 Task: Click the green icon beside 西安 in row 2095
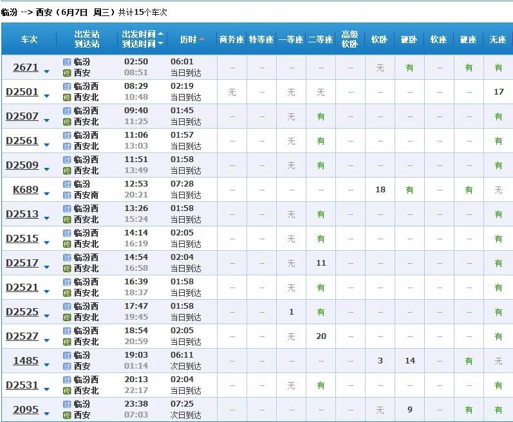point(67,415)
